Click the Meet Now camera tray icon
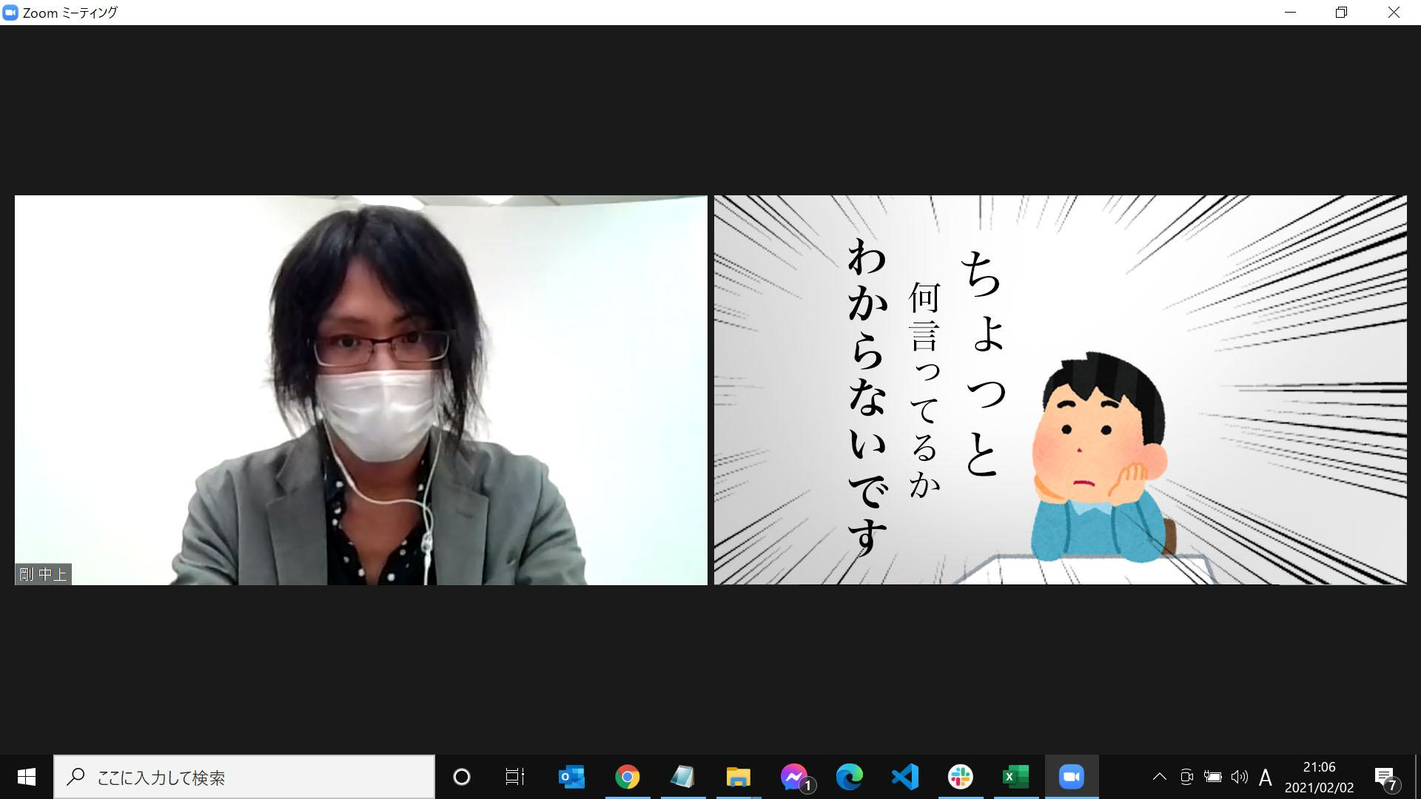 pos(1186,777)
